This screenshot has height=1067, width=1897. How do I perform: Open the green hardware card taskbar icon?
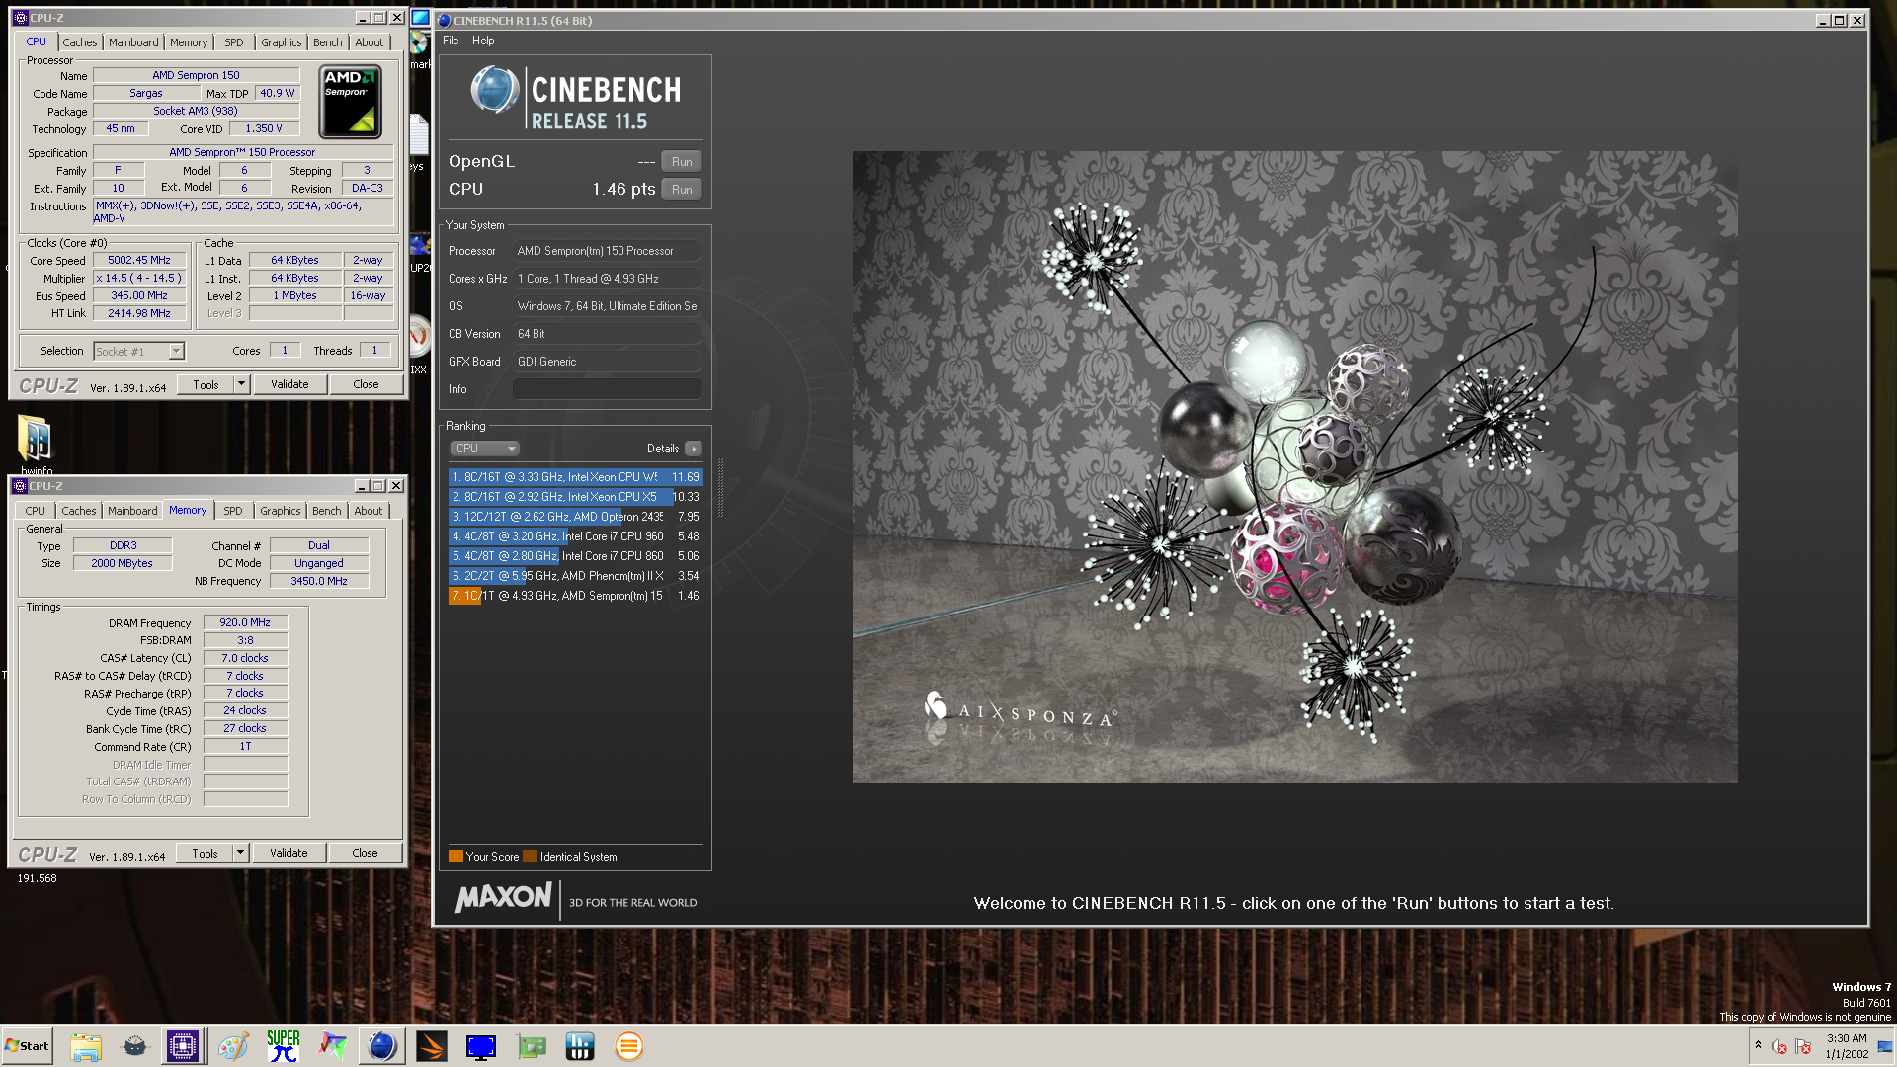531,1046
